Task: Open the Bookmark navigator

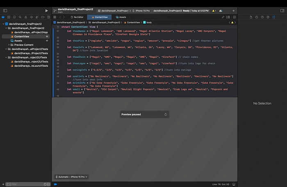Action: (x=14, y=17)
